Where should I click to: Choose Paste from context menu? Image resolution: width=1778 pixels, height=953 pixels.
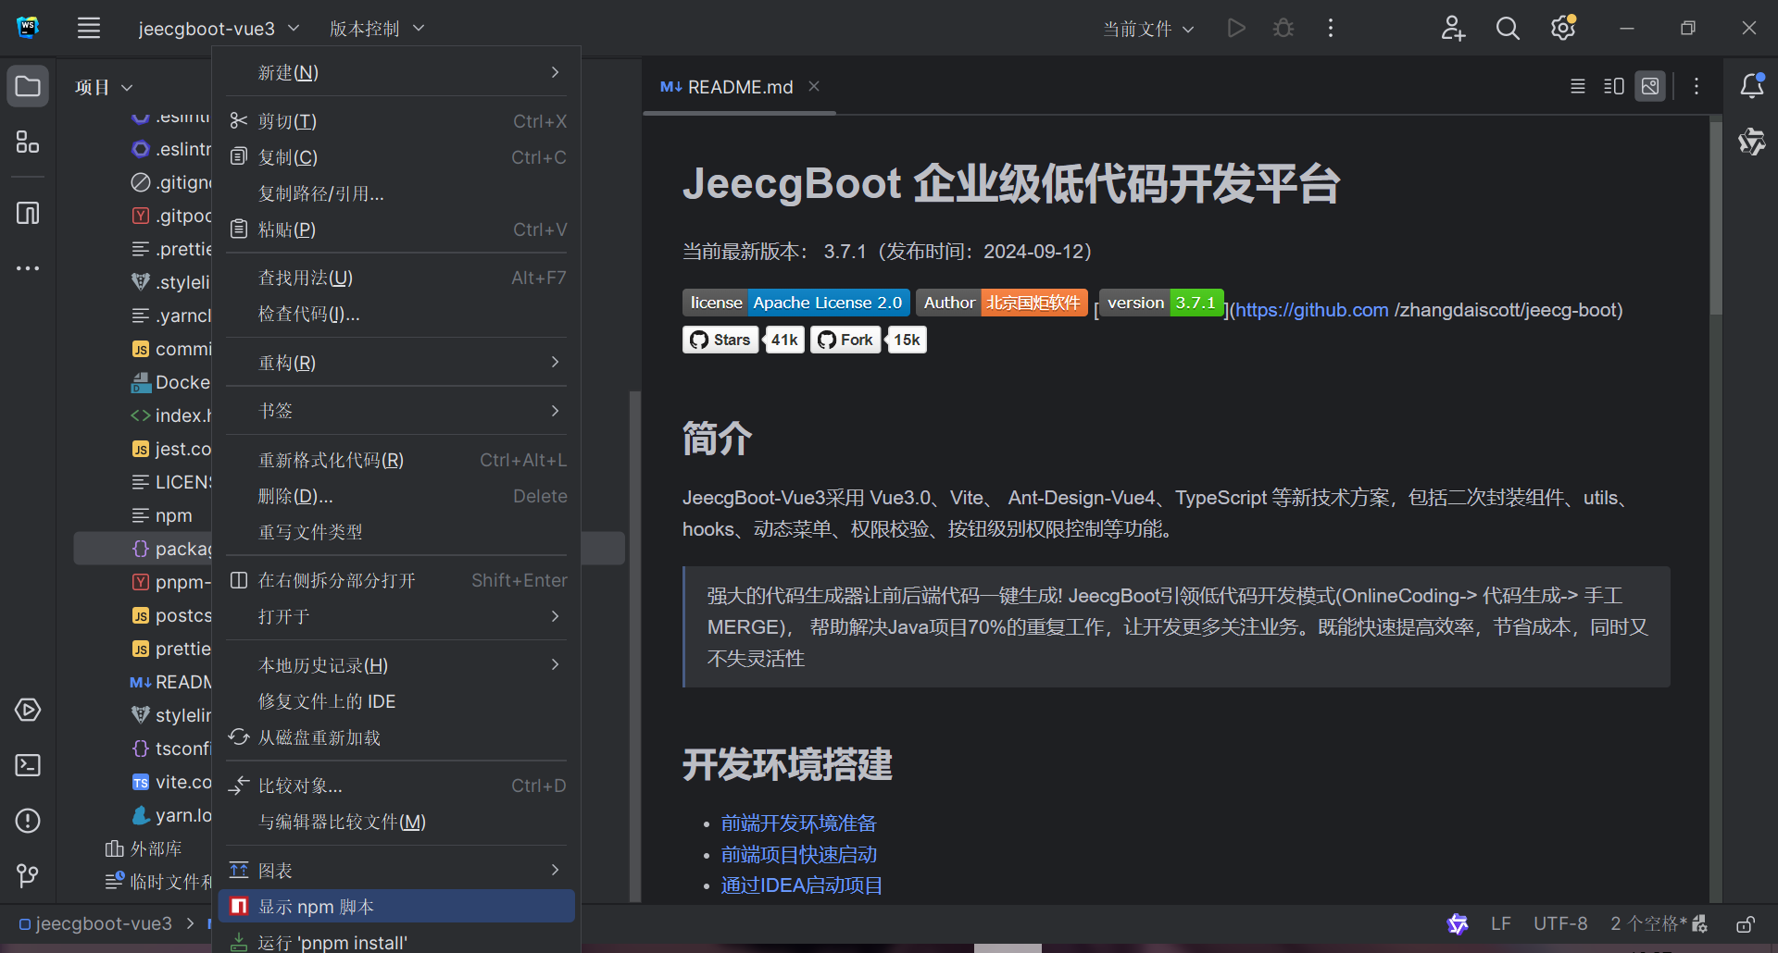click(396, 229)
